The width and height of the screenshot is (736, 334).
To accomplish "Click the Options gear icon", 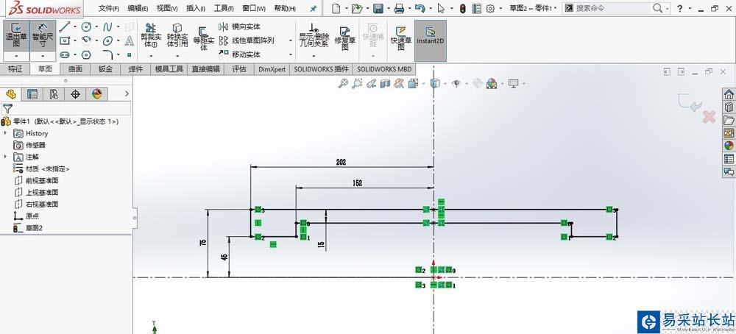I will pyautogui.click(x=490, y=8).
